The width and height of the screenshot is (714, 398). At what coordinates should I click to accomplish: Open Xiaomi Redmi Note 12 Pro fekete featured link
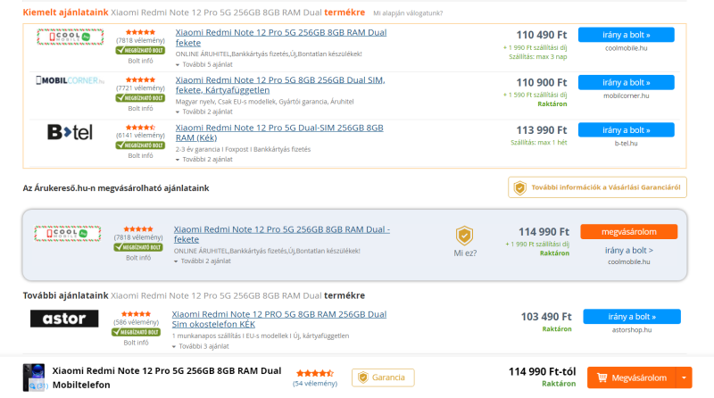[x=281, y=37]
